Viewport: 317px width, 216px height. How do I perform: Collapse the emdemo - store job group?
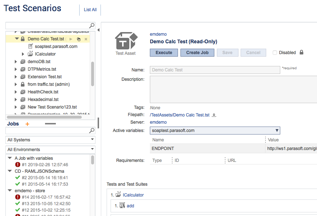click(x=9, y=190)
